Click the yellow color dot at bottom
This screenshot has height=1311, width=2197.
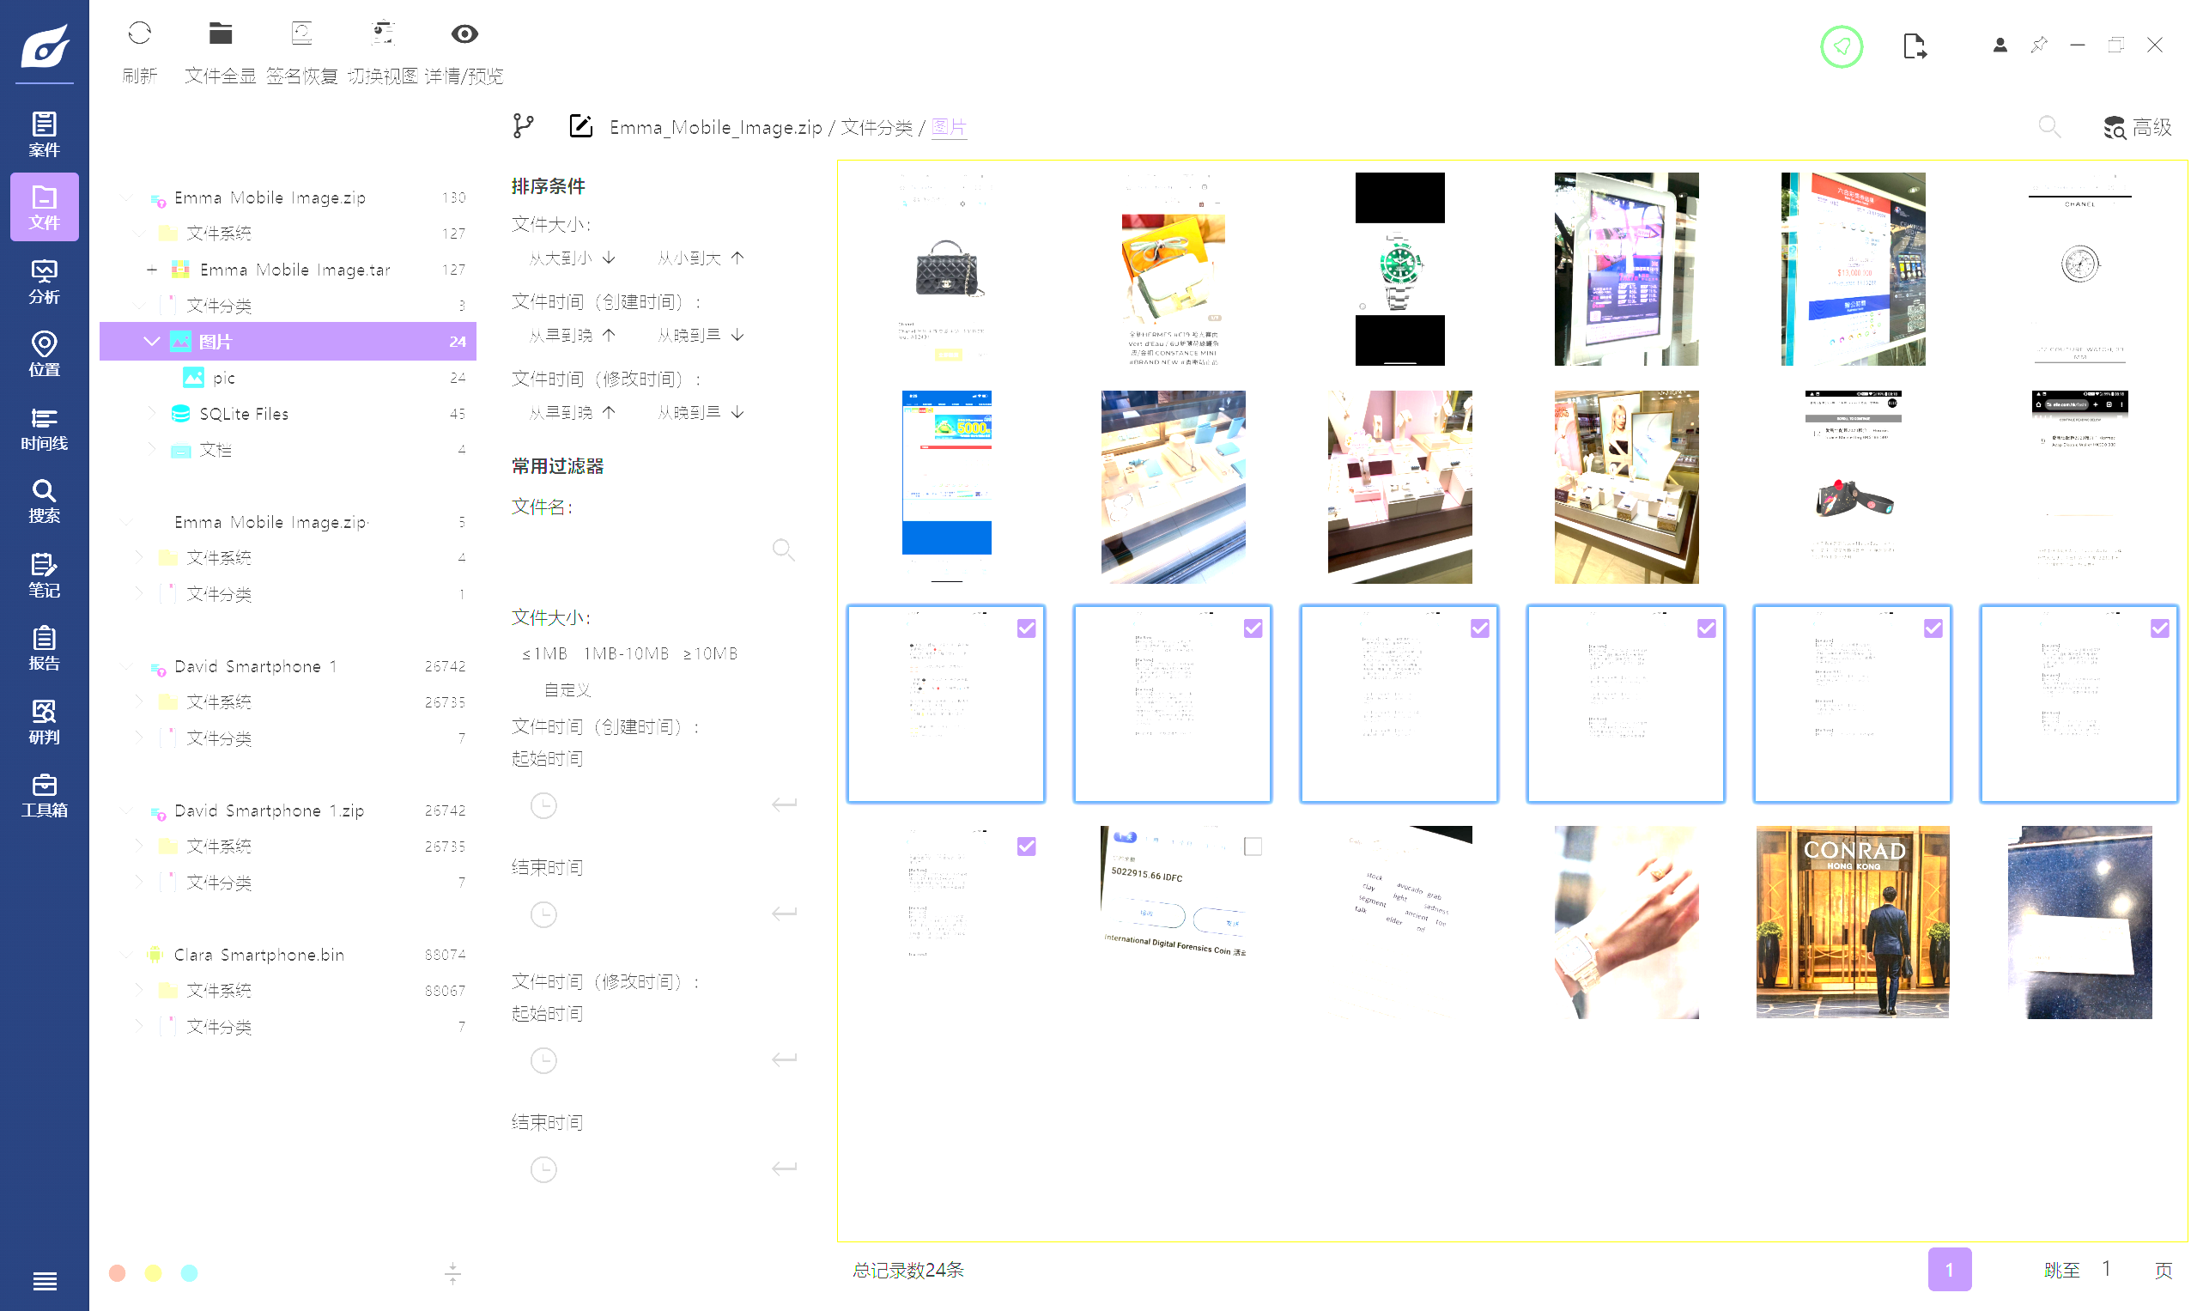[x=153, y=1273]
